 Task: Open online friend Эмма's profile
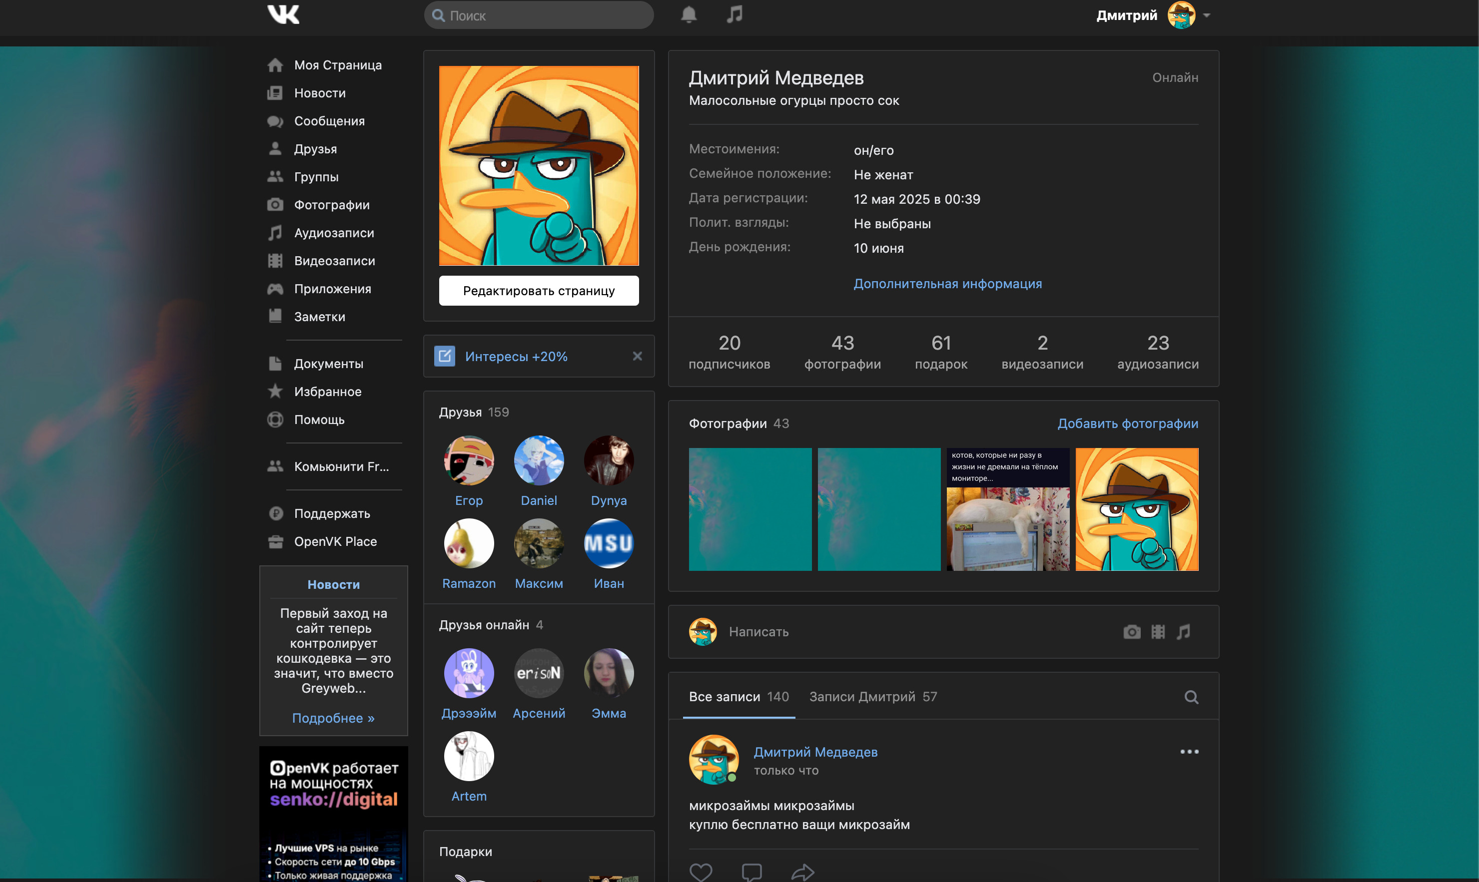point(609,684)
